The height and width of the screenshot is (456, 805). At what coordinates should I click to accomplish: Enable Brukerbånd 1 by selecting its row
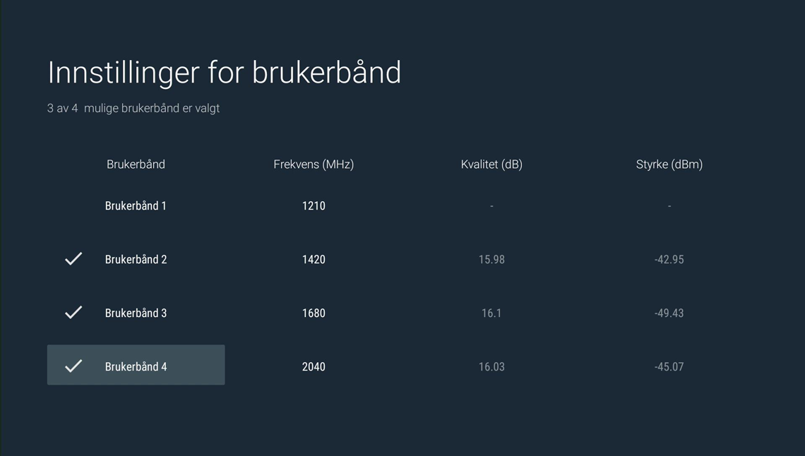pyautogui.click(x=136, y=205)
